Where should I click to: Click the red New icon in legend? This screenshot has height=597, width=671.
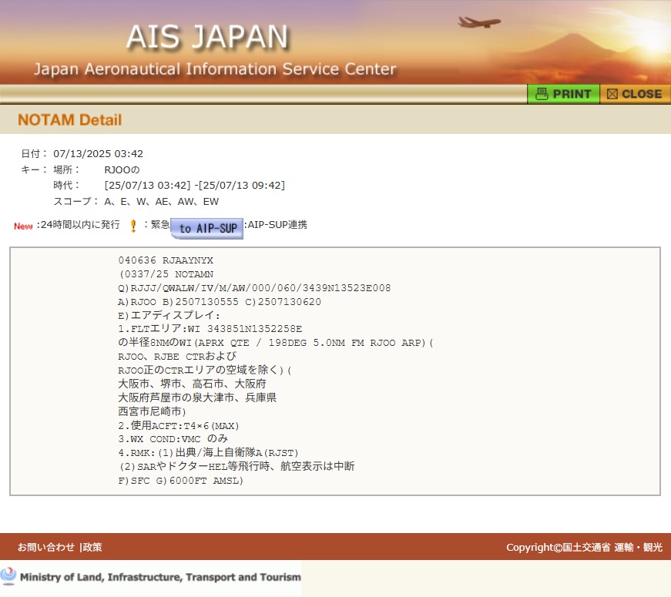[x=23, y=226]
